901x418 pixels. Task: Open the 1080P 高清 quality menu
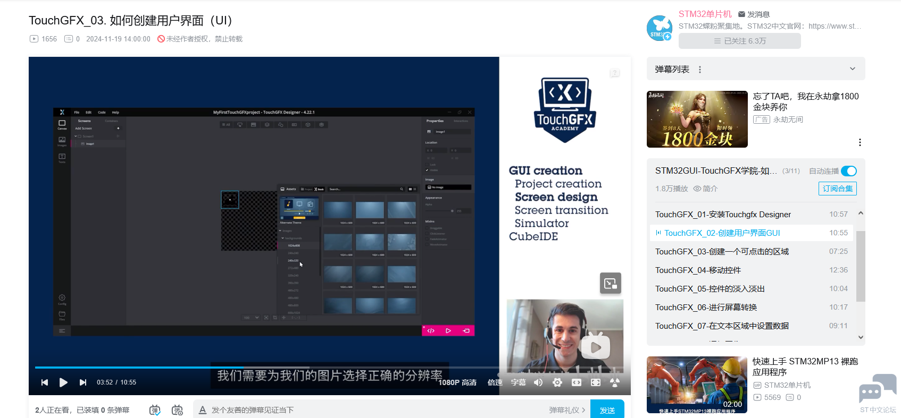pos(457,382)
